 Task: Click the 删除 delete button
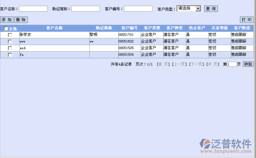(x=21, y=20)
